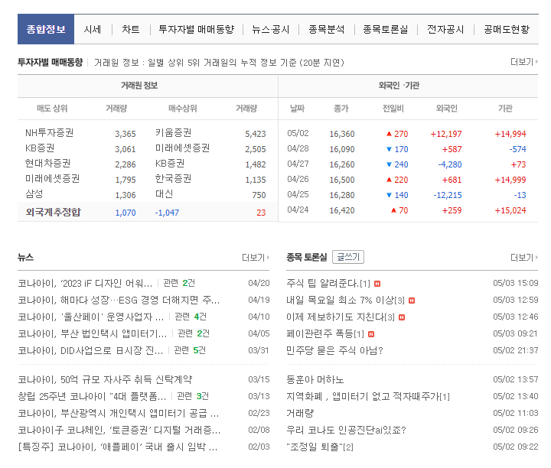This screenshot has width=551, height=468.
Task: Click the closing price 16,500
Action: tap(342, 180)
